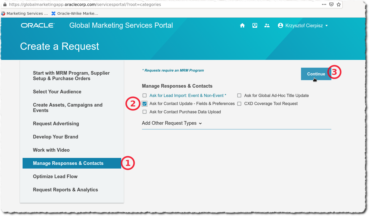The height and width of the screenshot is (216, 369).
Task: Open the inbox download icon in header
Action: click(x=255, y=25)
